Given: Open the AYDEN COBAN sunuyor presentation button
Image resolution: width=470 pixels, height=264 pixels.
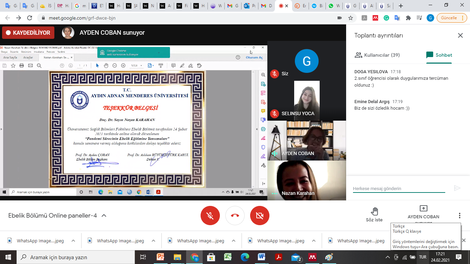Looking at the screenshot, I should 423,212.
